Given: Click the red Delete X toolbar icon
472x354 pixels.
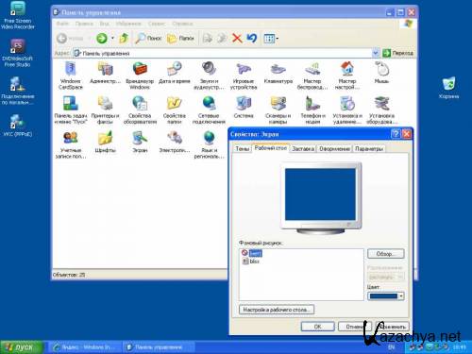Looking at the screenshot, I should tap(237, 39).
